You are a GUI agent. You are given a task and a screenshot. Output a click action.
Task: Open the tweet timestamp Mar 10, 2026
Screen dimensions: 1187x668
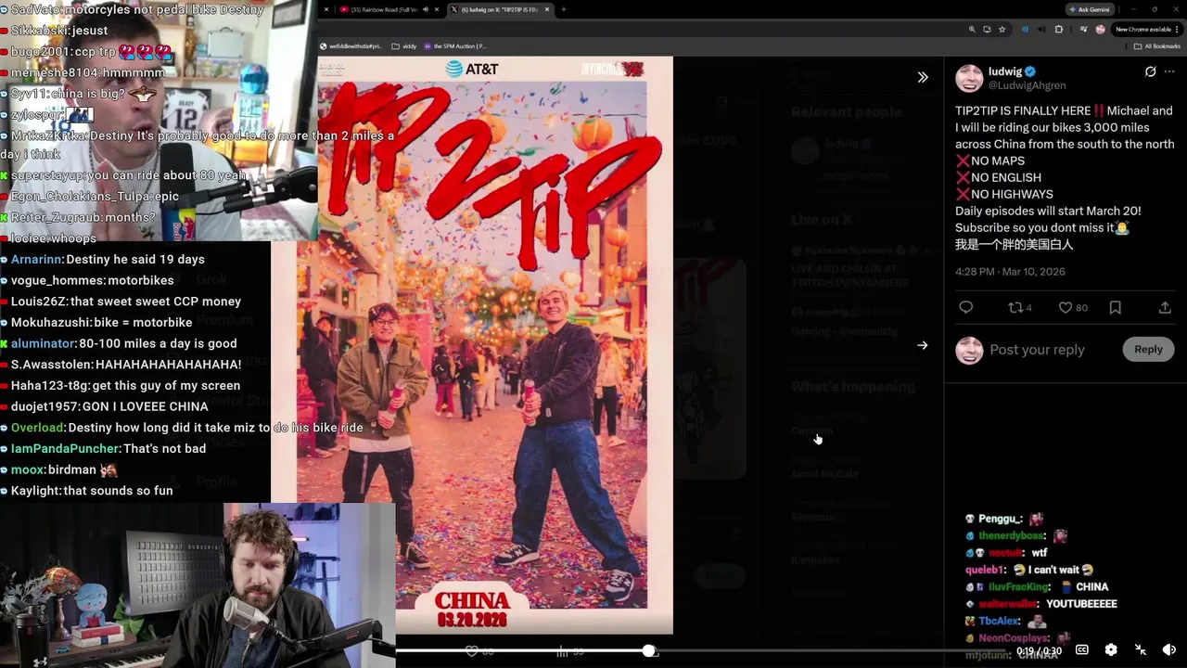[1010, 272]
